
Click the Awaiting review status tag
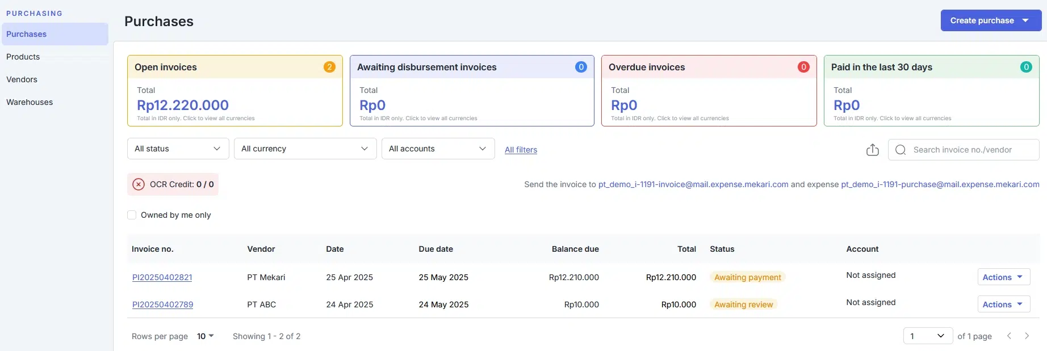point(744,305)
